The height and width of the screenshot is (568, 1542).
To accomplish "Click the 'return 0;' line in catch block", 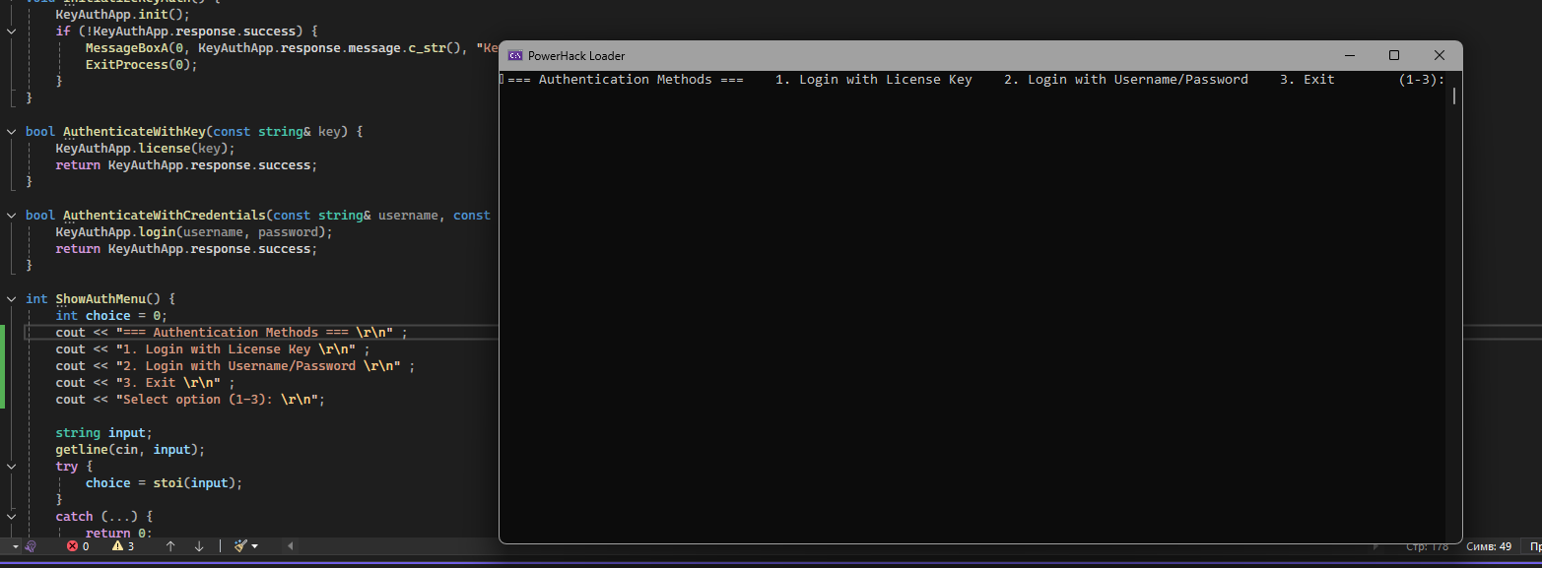I will pyautogui.click(x=118, y=533).
